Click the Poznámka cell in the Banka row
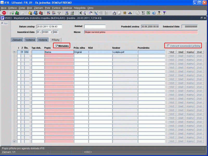This screenshot has width=208, height=156. [x=152, y=52]
